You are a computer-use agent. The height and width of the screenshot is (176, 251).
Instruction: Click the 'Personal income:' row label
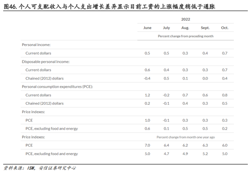pos(36,45)
